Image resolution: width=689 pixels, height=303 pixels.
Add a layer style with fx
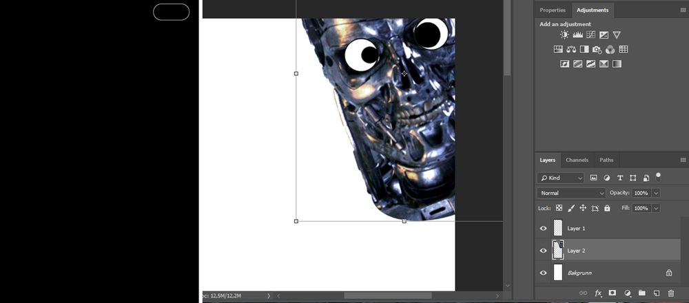click(598, 293)
